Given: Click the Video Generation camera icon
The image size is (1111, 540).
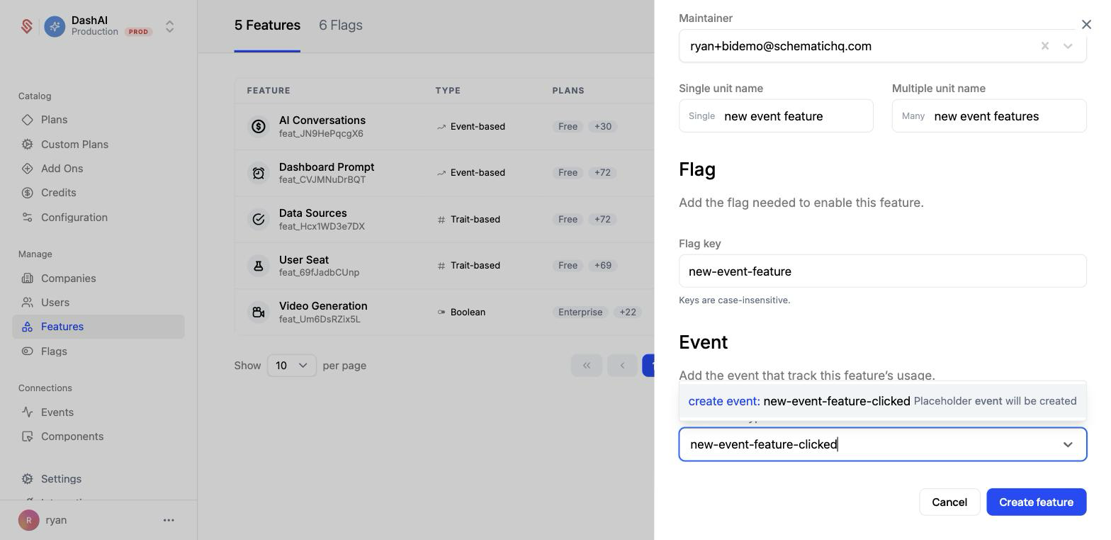Looking at the screenshot, I should (259, 312).
